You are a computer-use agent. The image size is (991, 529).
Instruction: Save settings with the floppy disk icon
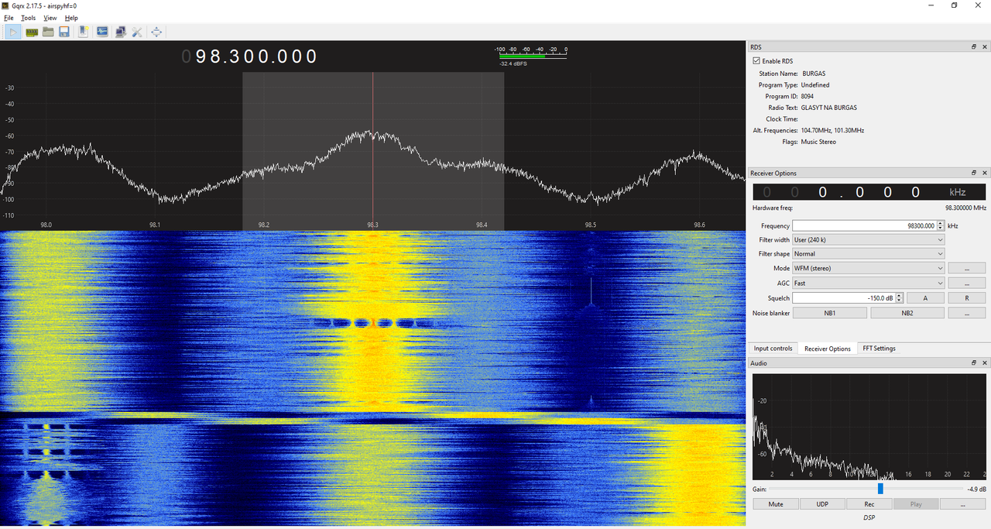64,32
